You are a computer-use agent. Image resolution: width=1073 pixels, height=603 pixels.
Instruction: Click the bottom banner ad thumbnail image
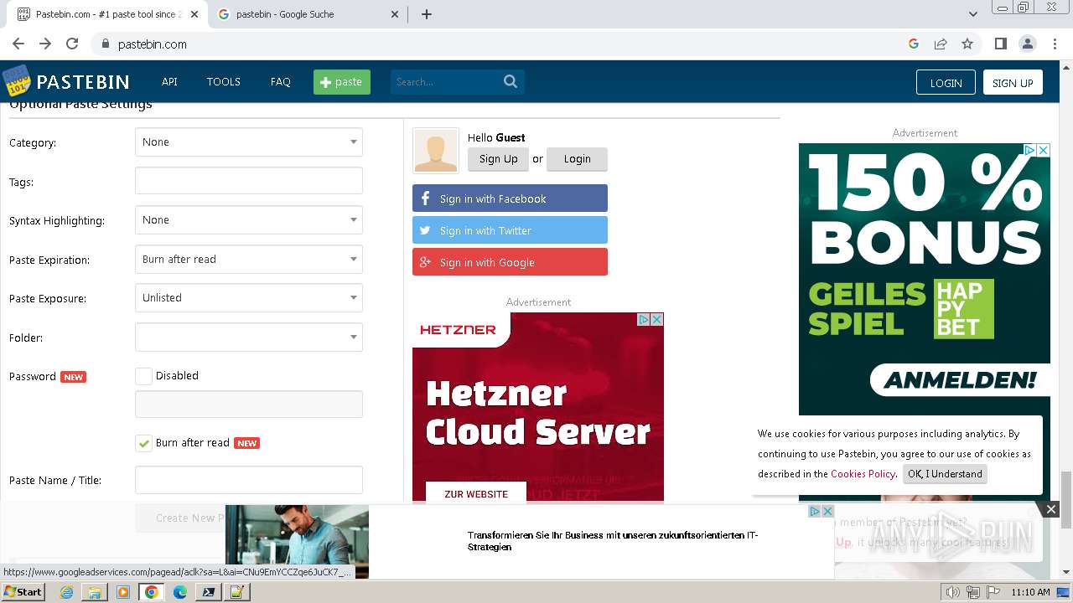point(297,541)
